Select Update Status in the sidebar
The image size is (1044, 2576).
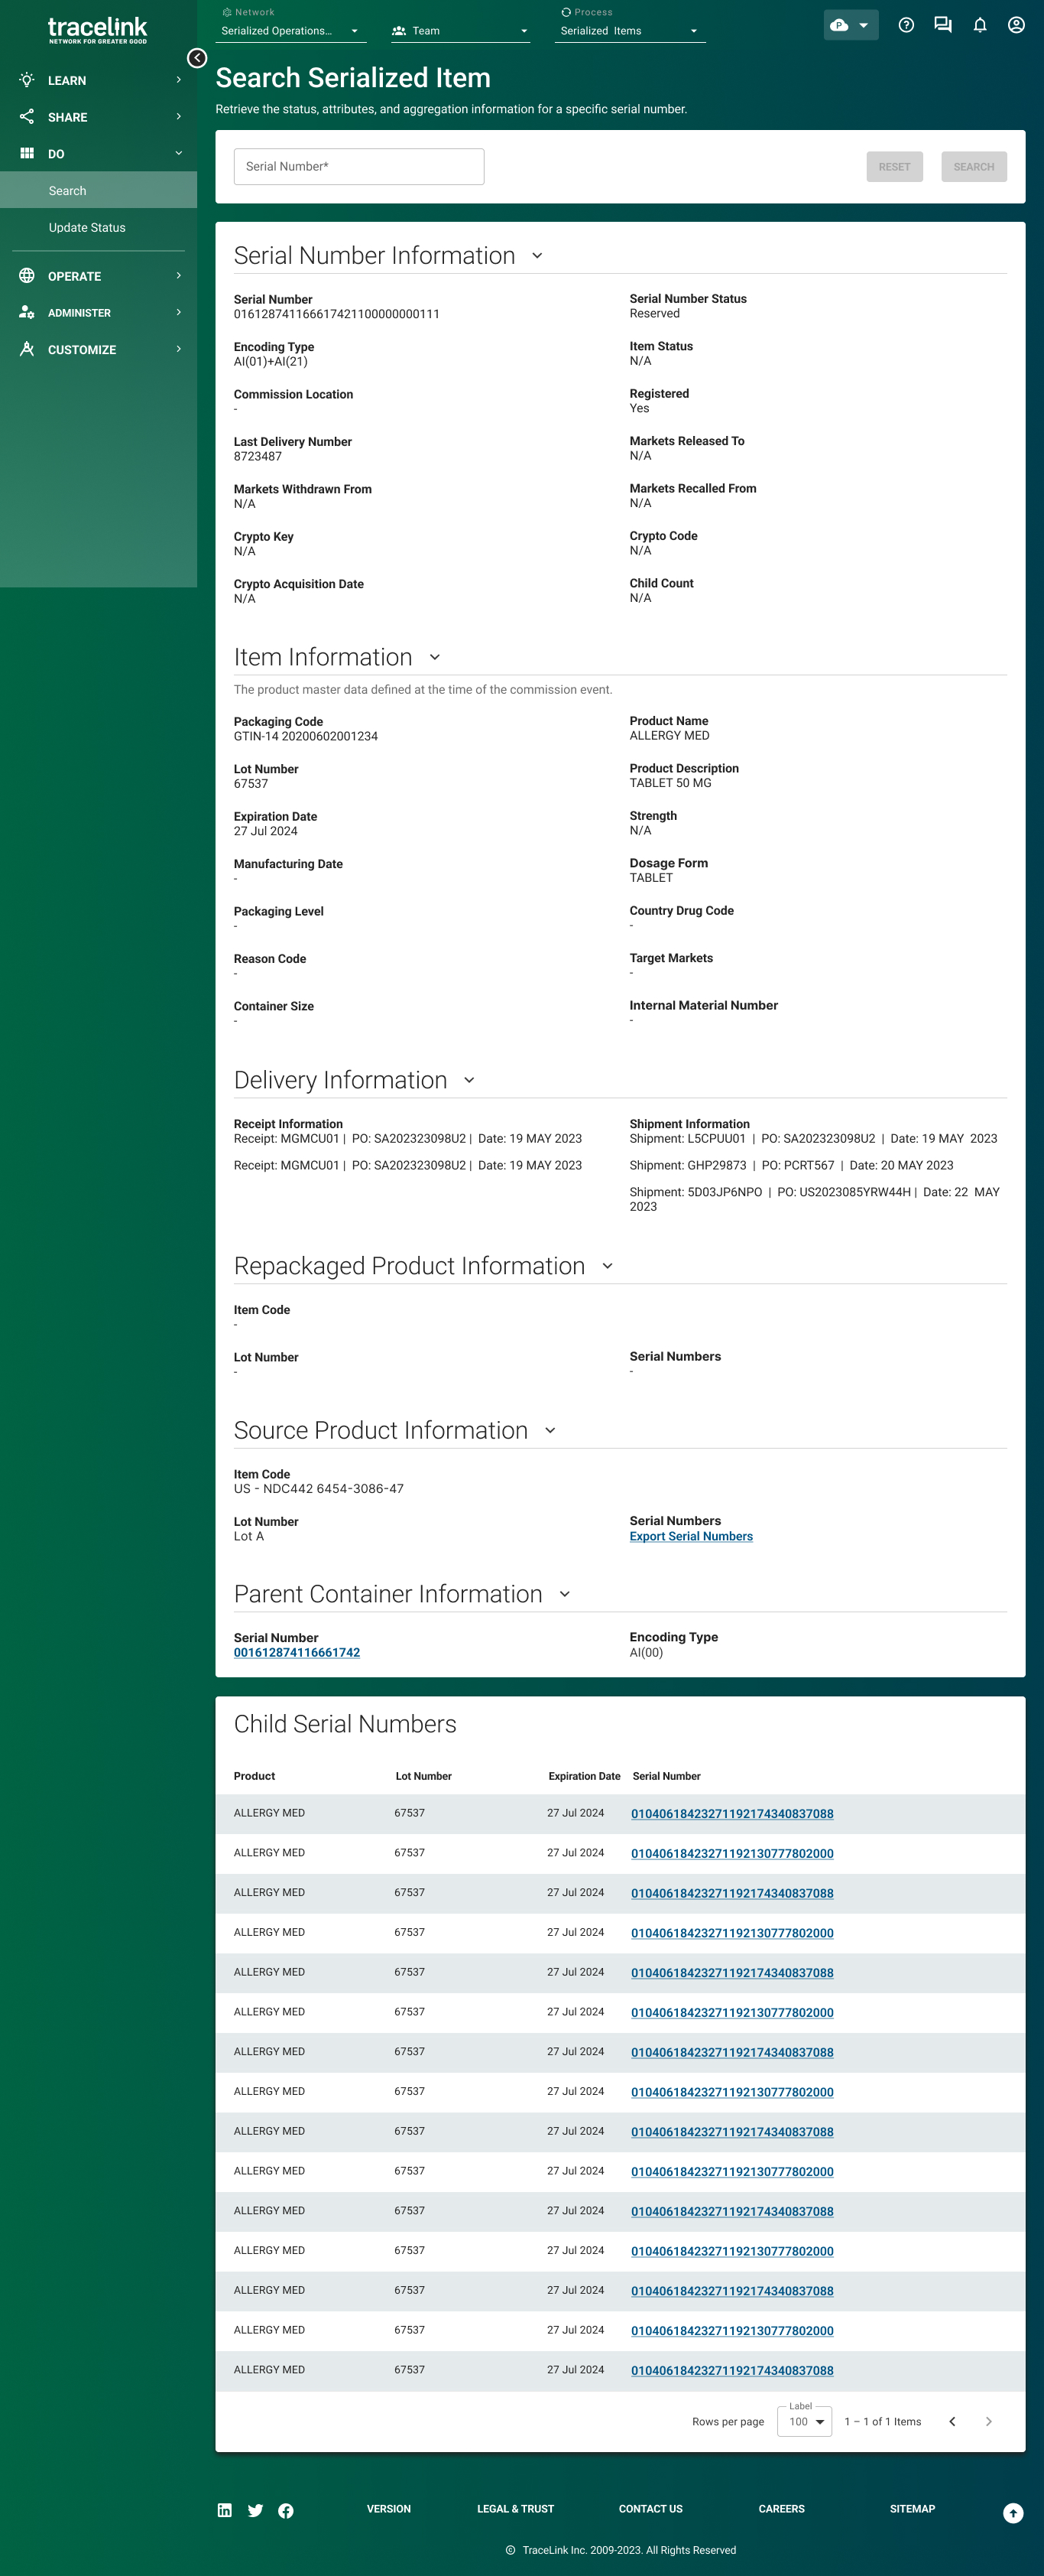99,227
